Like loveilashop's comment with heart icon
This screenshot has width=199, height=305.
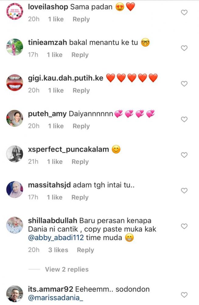click(184, 13)
